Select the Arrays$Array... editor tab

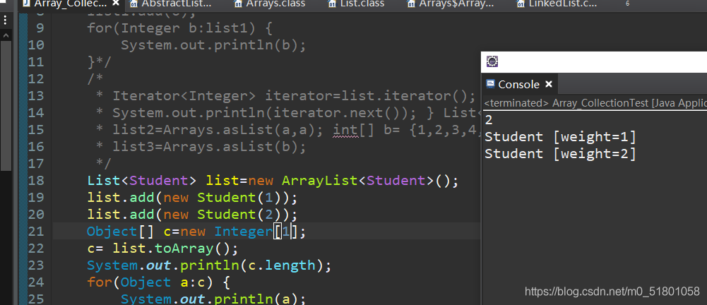click(x=456, y=4)
